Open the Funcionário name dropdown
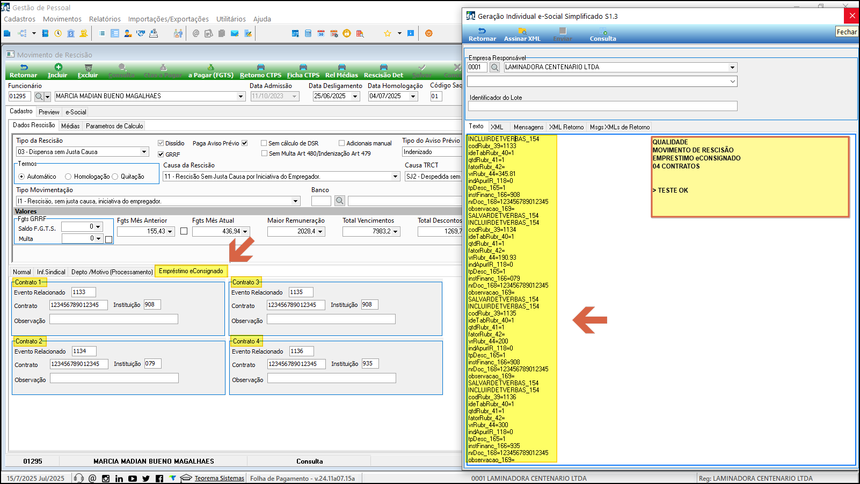Image resolution: width=860 pixels, height=484 pixels. pos(240,97)
